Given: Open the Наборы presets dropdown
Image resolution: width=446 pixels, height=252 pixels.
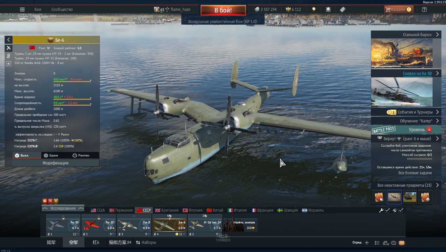Looking at the screenshot, I should (x=146, y=242).
